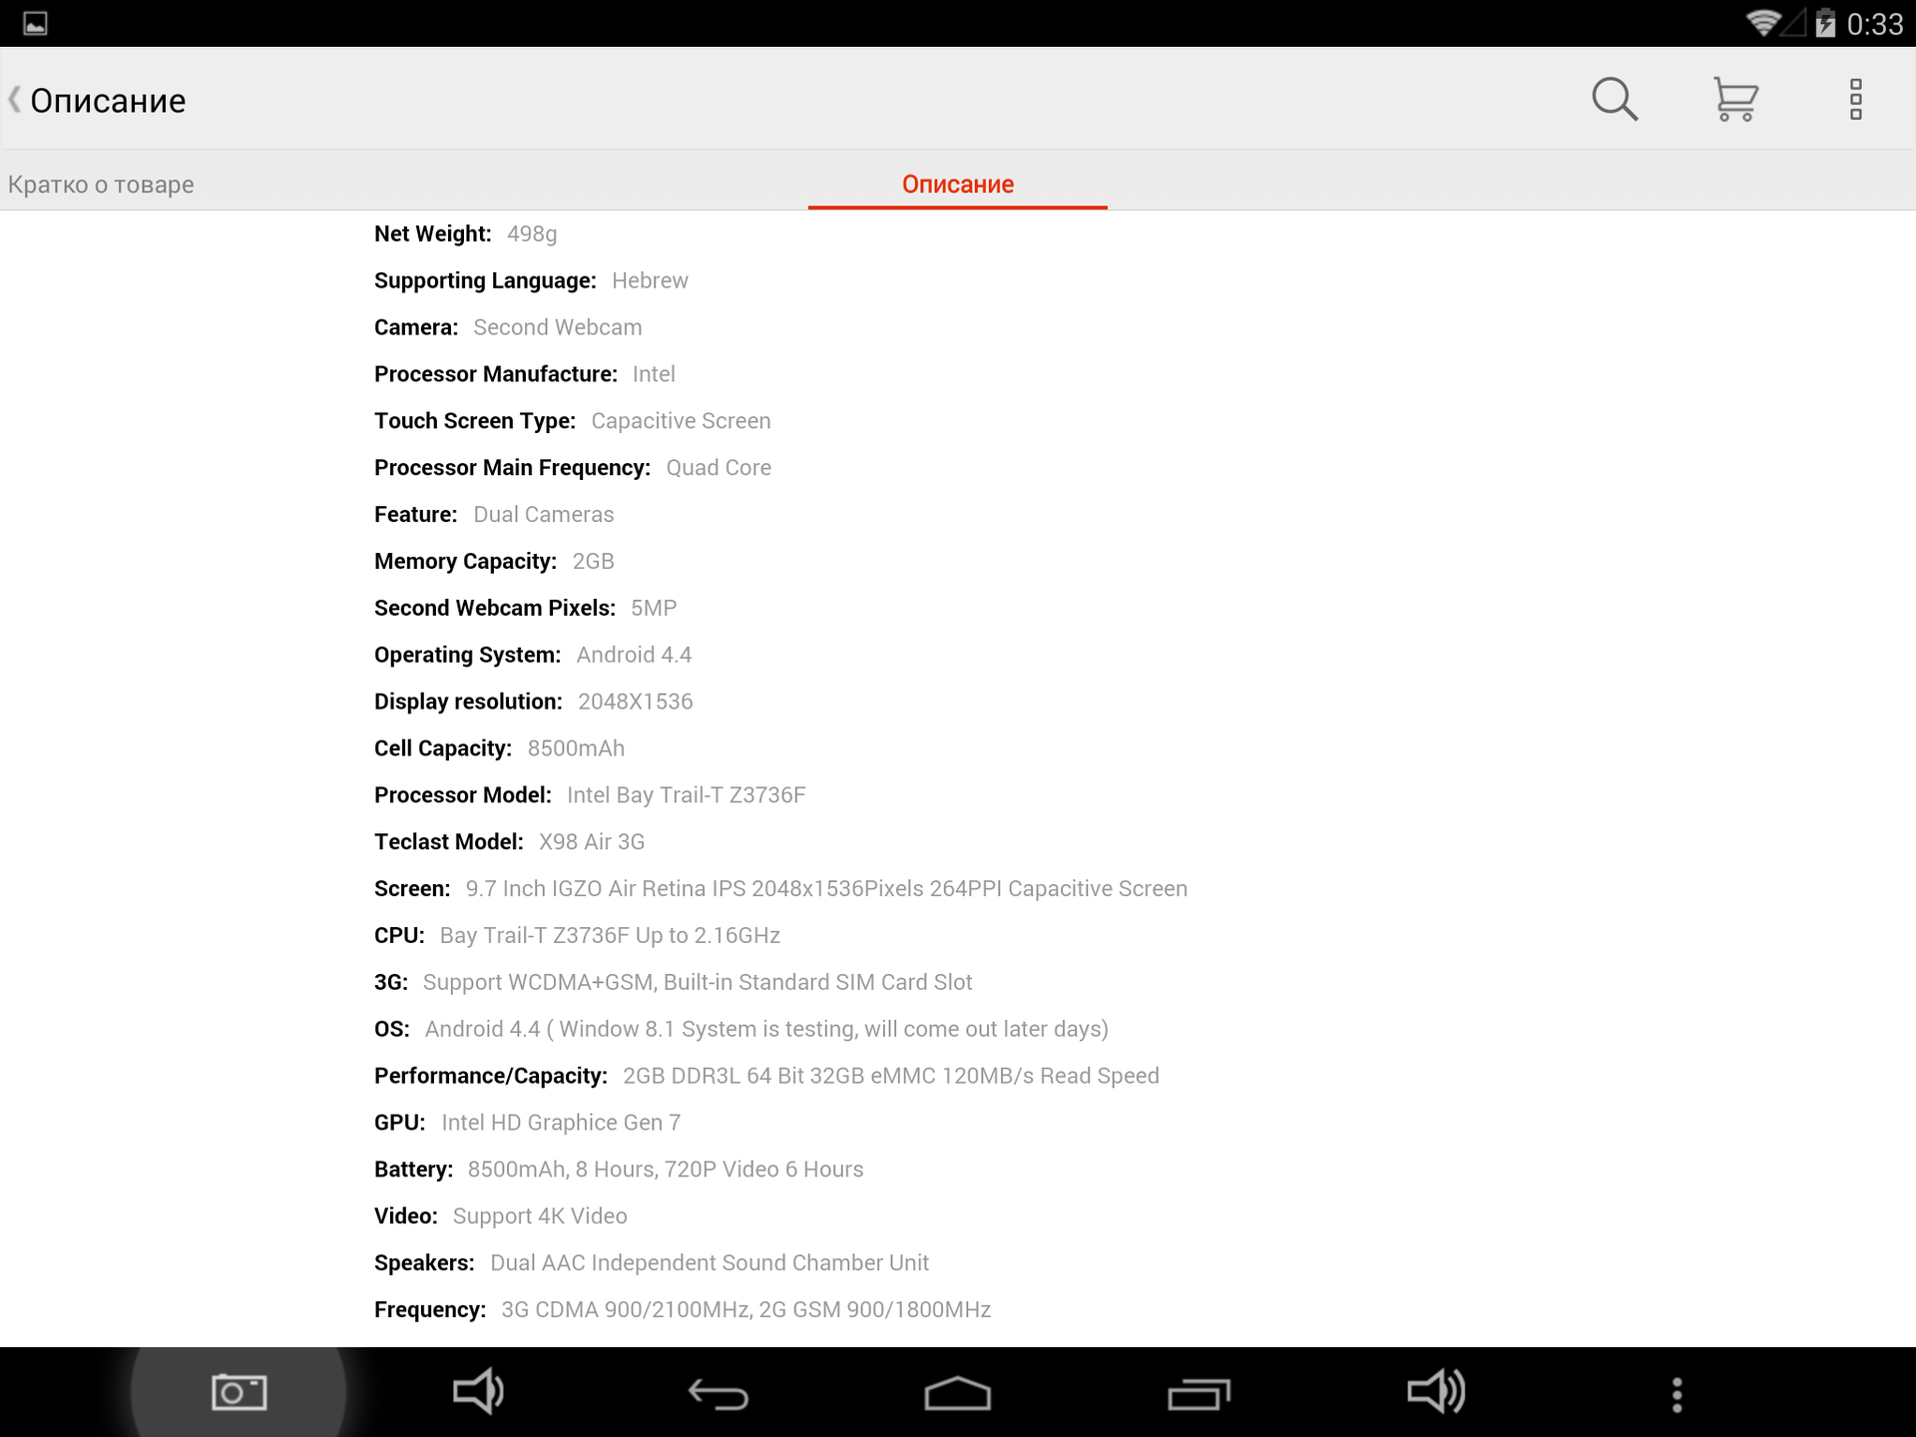Tap the Screen specification line
1916x1437 pixels.
pyautogui.click(x=780, y=889)
